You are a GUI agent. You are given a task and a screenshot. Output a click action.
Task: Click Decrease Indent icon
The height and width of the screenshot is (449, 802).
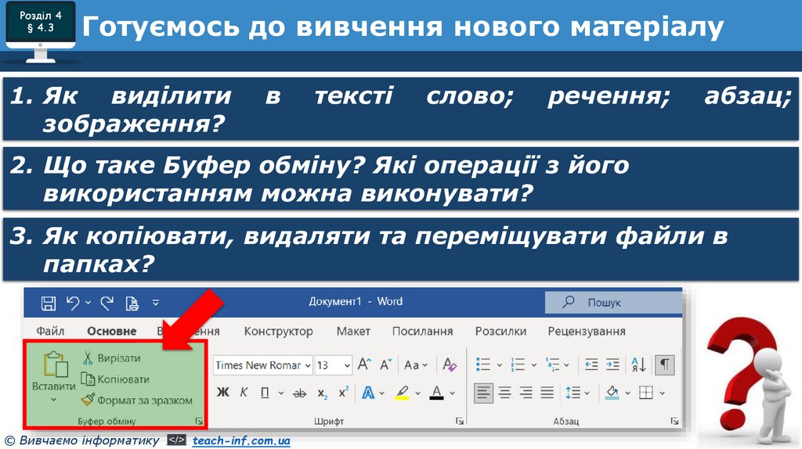pyautogui.click(x=591, y=365)
